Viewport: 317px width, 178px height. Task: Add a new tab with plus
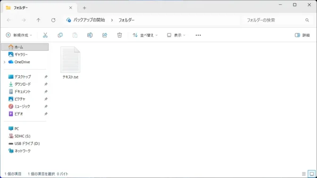[84, 8]
